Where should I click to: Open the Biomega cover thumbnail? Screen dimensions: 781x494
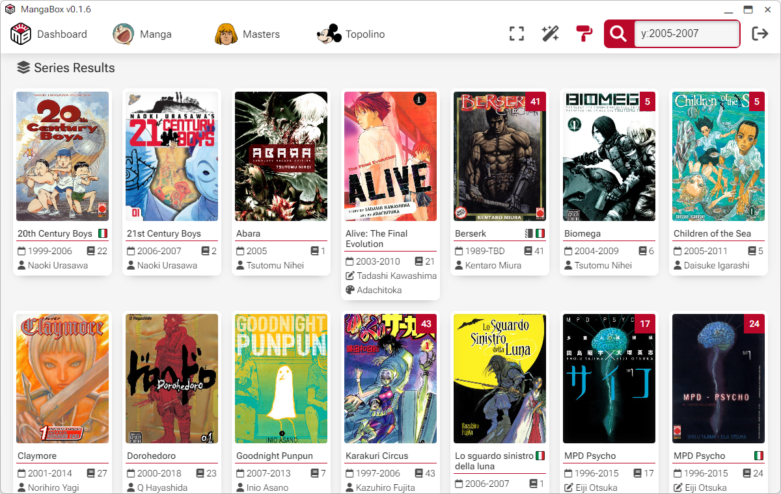click(609, 156)
